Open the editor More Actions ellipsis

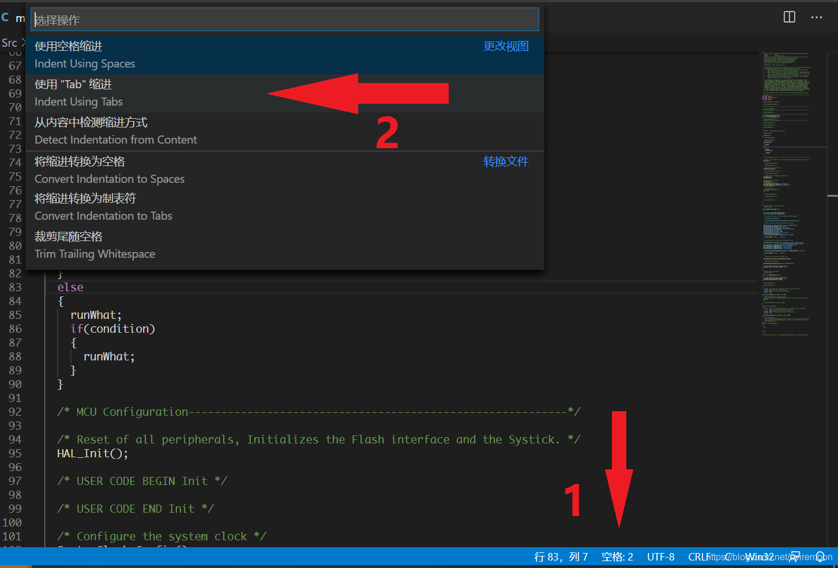(x=817, y=17)
